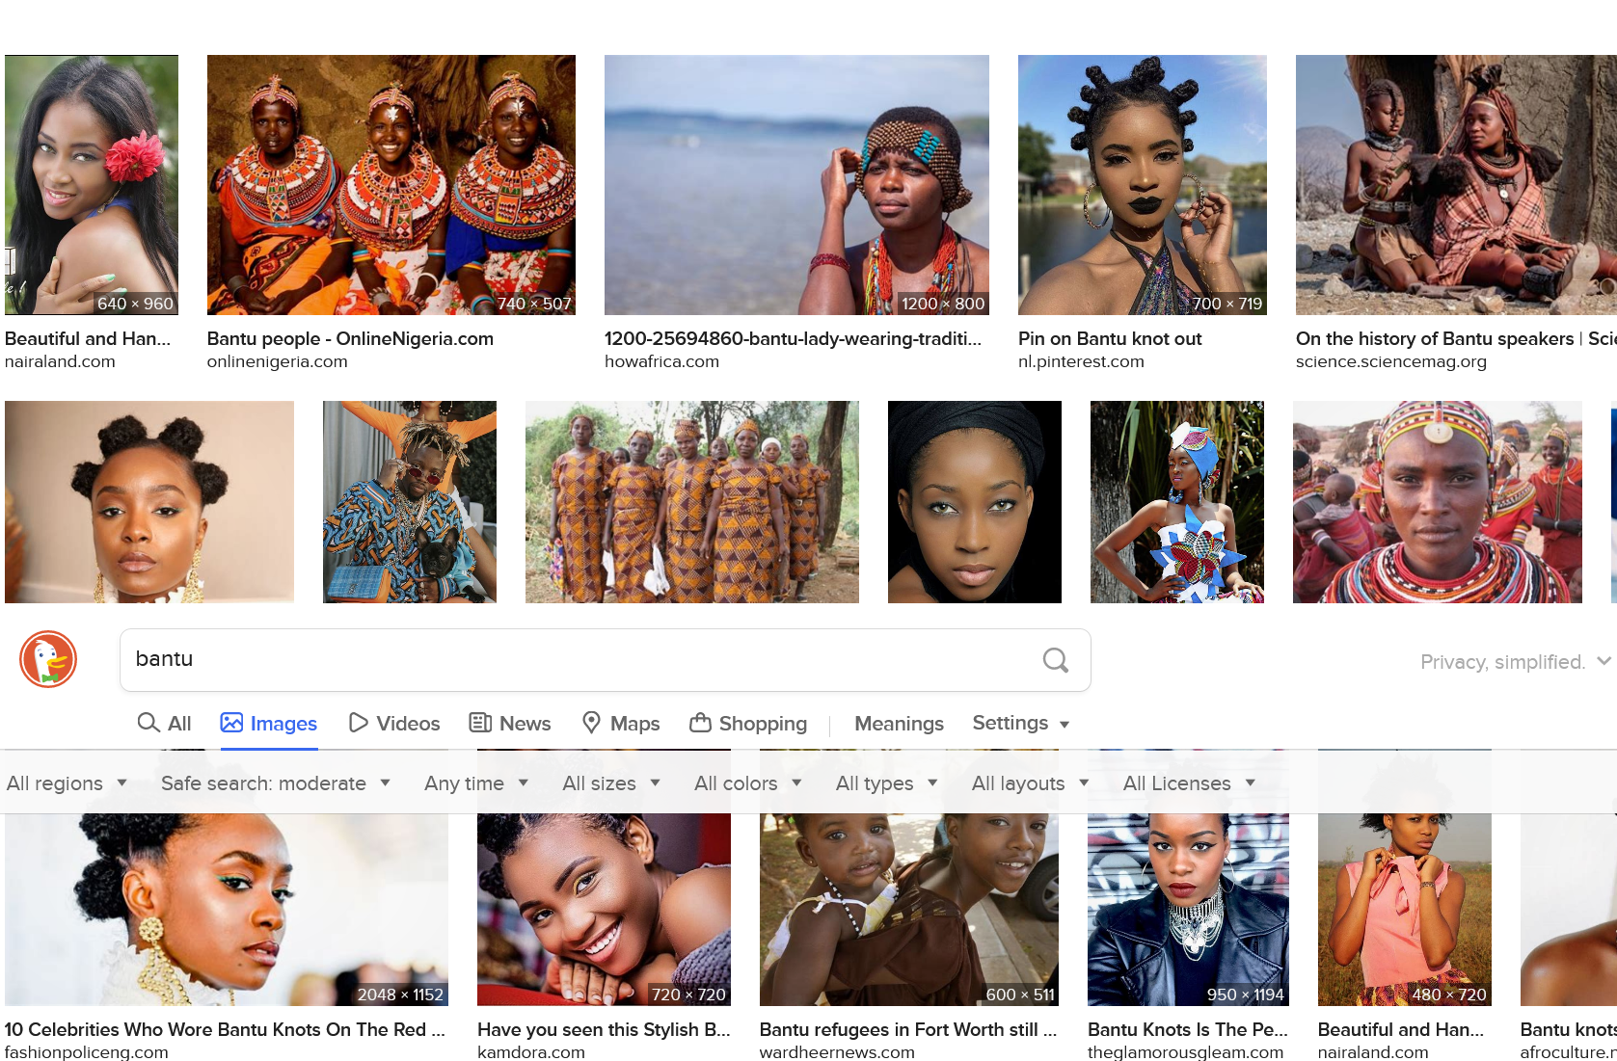Open the woman with bantu knots beige background image
1617x1061 pixels.
pyautogui.click(x=149, y=502)
